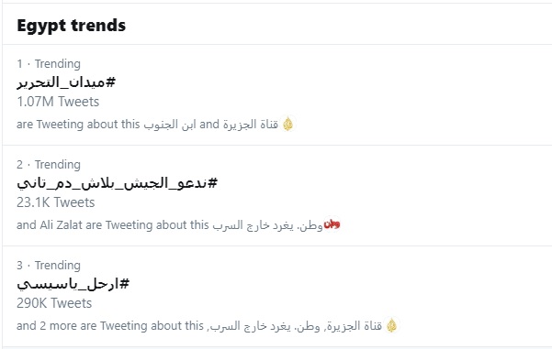Click Al Jazeera avatar in first trend
Viewport: 552px width, 349px height.
pyautogui.click(x=288, y=125)
